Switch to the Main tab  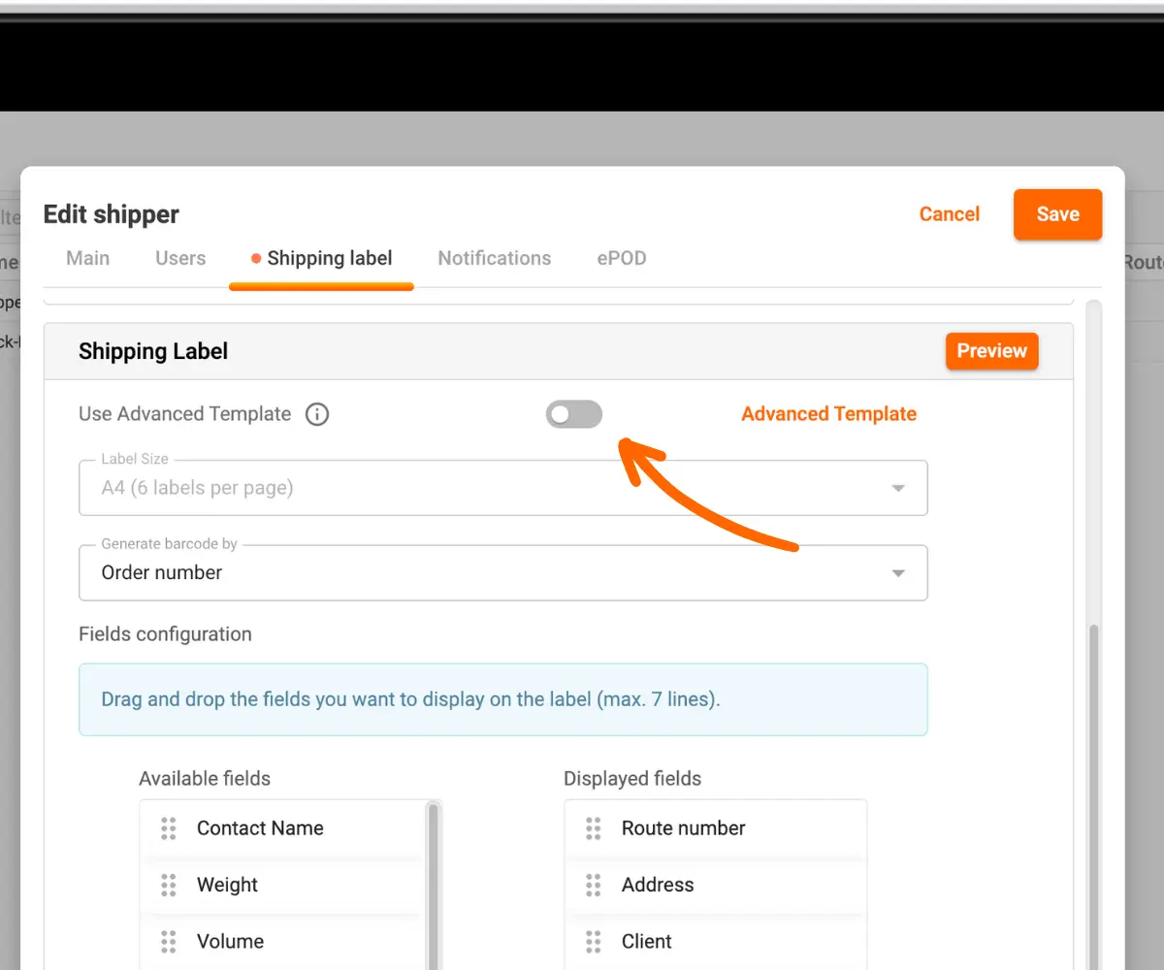87,258
